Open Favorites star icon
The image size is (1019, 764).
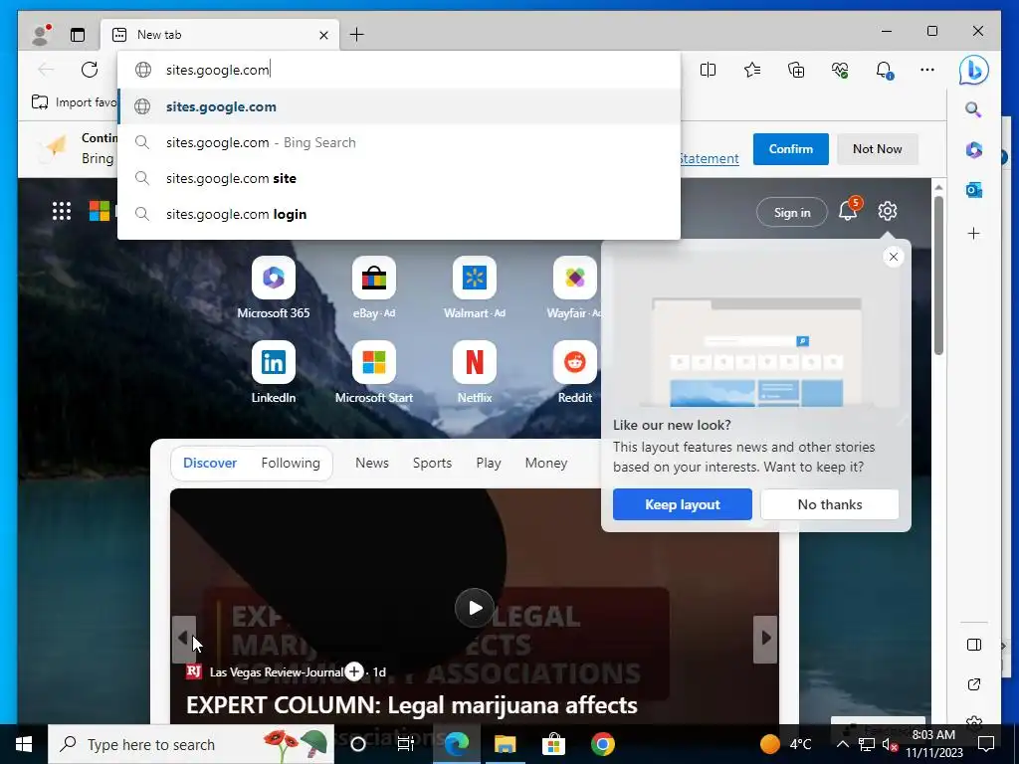tap(752, 70)
